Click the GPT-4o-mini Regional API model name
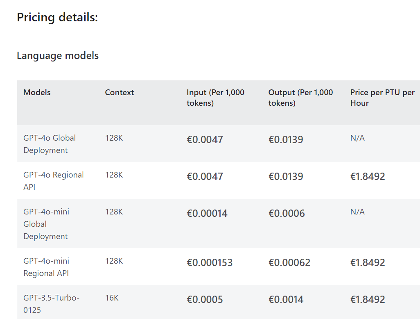This screenshot has width=420, height=319. tap(46, 267)
